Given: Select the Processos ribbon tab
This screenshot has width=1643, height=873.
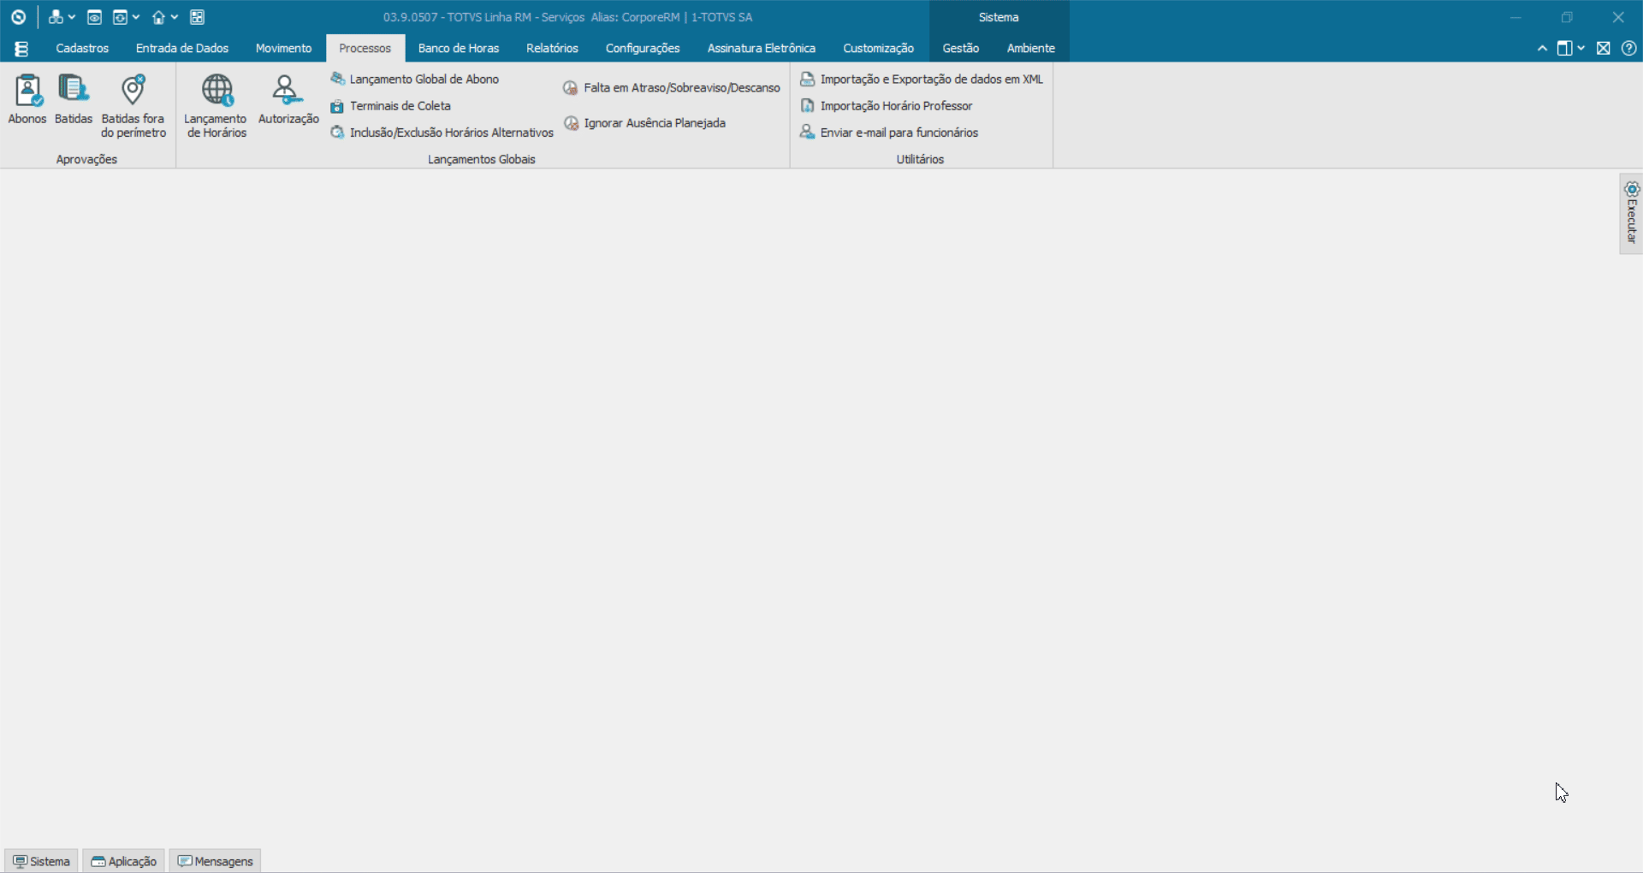Looking at the screenshot, I should coord(365,48).
